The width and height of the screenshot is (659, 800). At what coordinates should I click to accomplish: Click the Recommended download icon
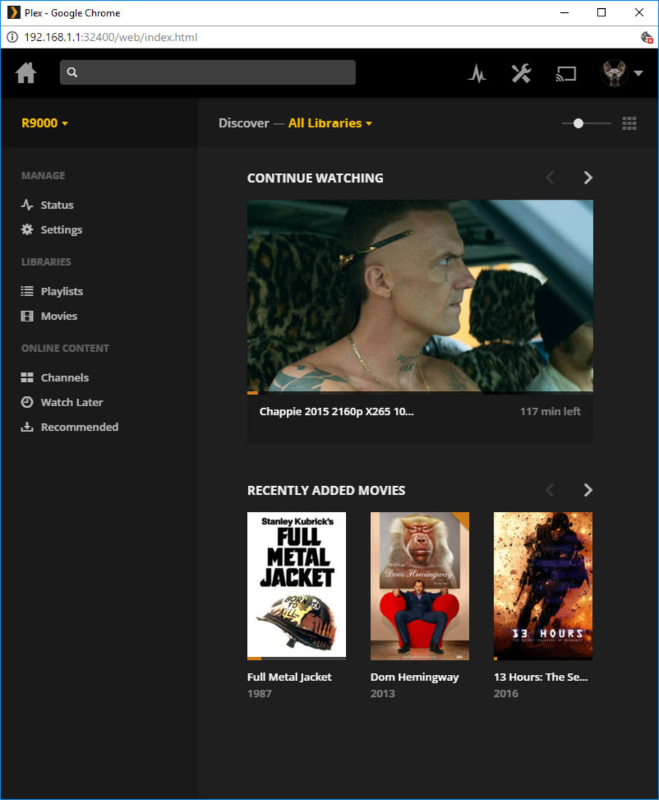27,427
